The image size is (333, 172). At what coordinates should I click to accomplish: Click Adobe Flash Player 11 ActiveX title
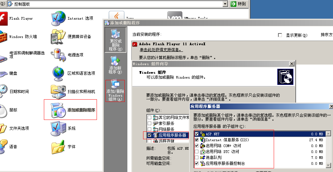click(172, 44)
